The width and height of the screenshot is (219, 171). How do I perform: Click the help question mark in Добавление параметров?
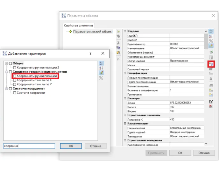(x=90, y=53)
